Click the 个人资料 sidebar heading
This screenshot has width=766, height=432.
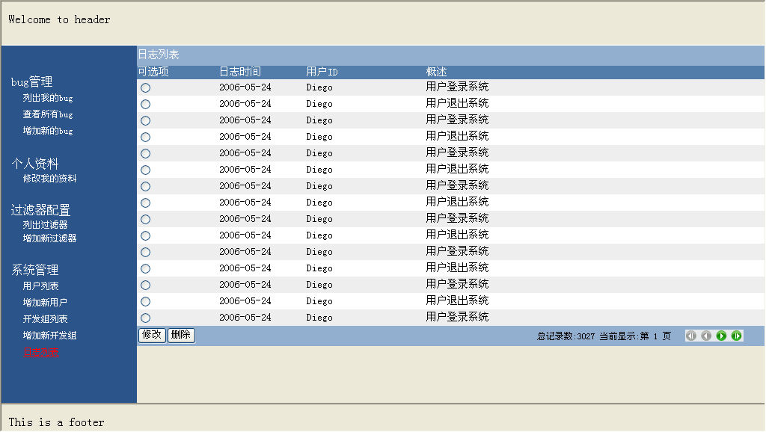pyautogui.click(x=35, y=164)
